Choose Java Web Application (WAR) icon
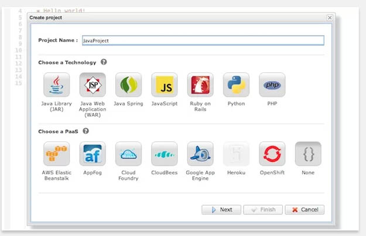Screen dimensions: 366x236 pos(93,85)
